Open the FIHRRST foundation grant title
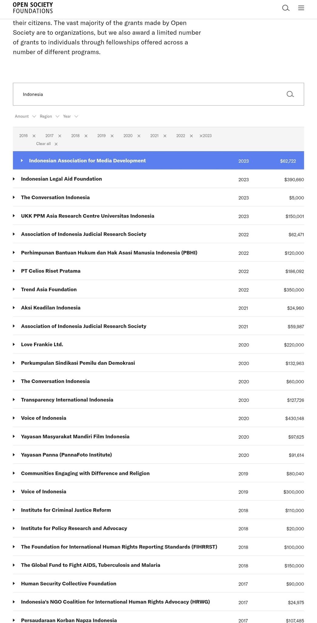317x623 pixels. tap(119, 547)
